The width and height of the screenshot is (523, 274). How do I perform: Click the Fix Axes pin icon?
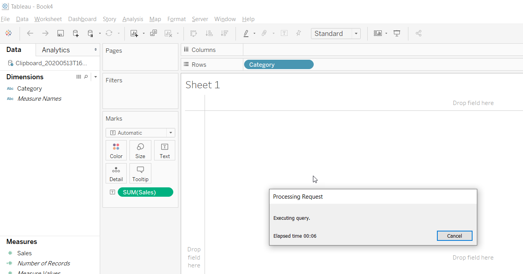[299, 34]
